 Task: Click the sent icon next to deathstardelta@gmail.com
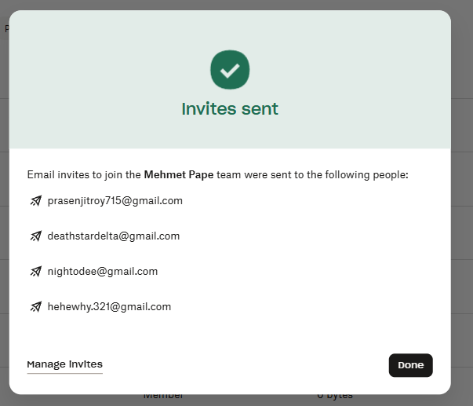pyautogui.click(x=35, y=236)
